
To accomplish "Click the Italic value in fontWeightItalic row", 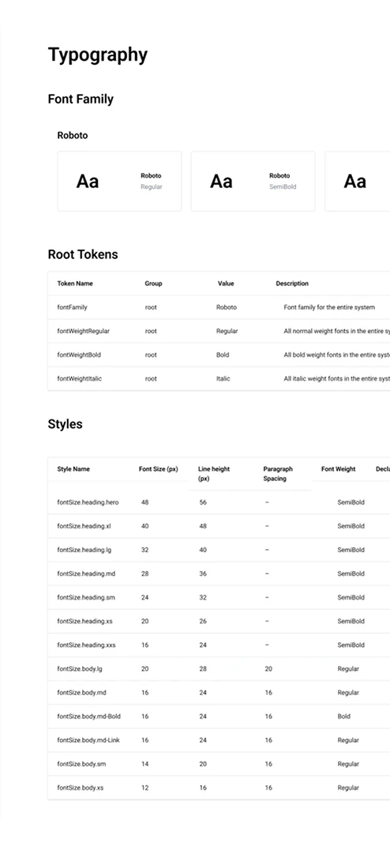I will (223, 378).
